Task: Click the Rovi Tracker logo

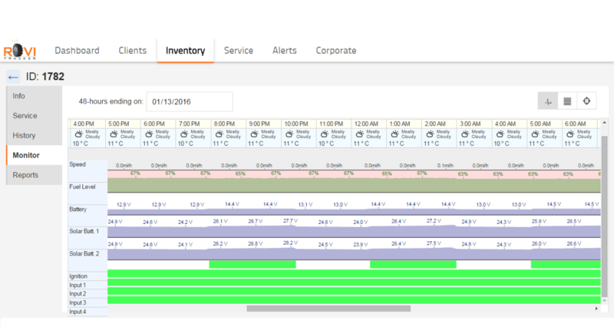Action: (x=20, y=50)
